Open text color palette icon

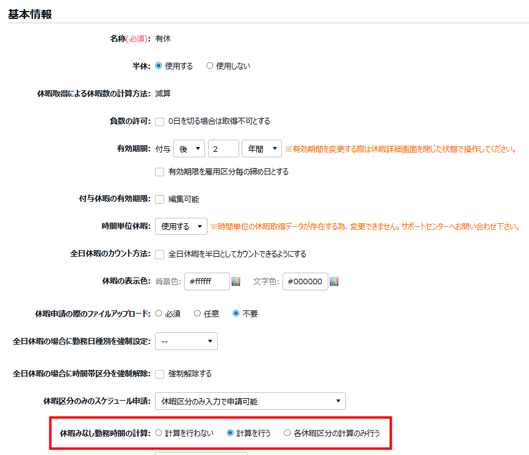tap(334, 282)
